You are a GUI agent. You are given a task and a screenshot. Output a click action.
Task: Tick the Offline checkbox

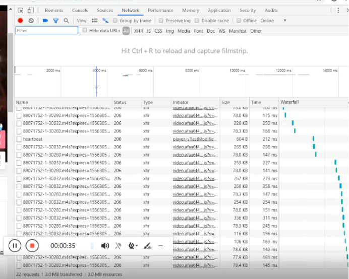click(239, 21)
